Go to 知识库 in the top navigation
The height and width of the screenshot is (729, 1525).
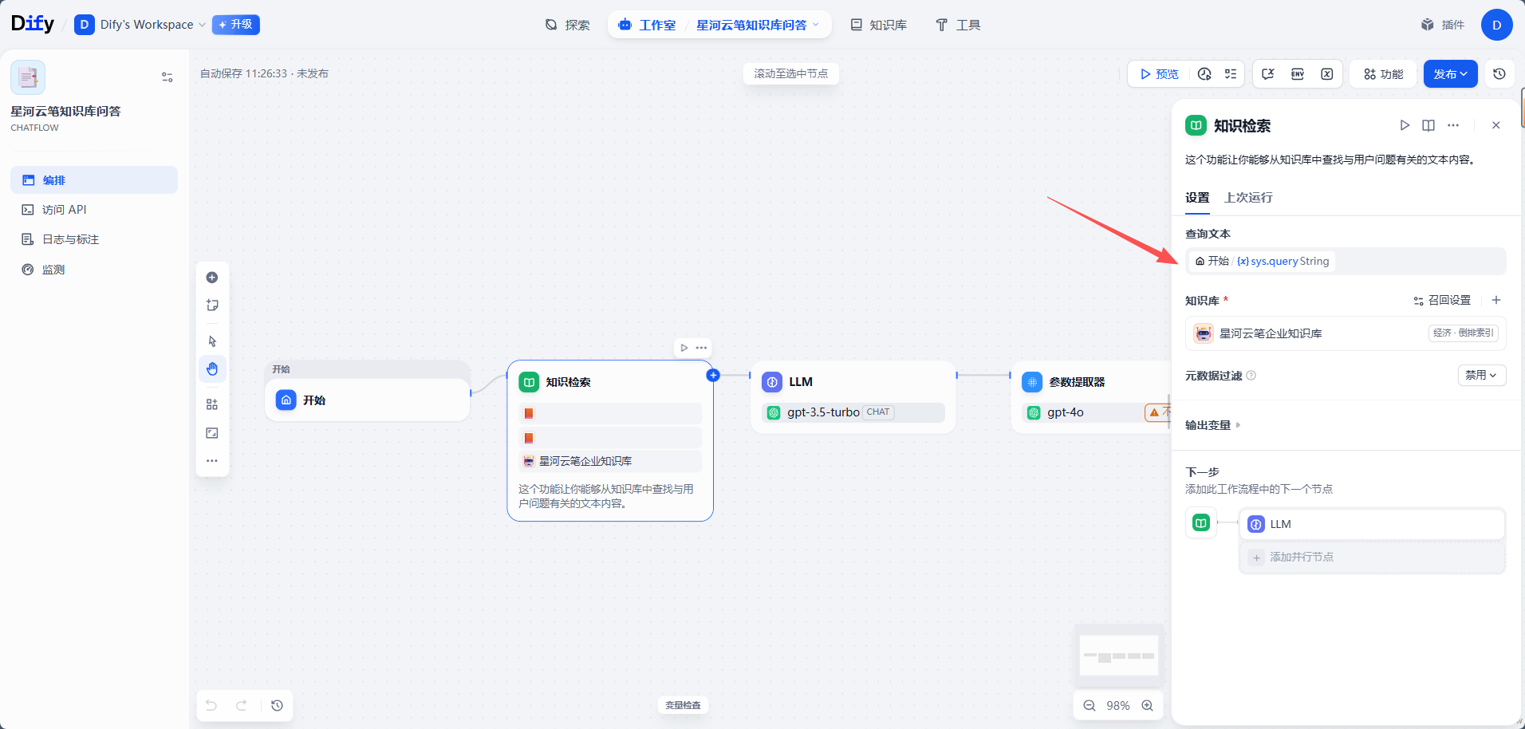(x=878, y=25)
